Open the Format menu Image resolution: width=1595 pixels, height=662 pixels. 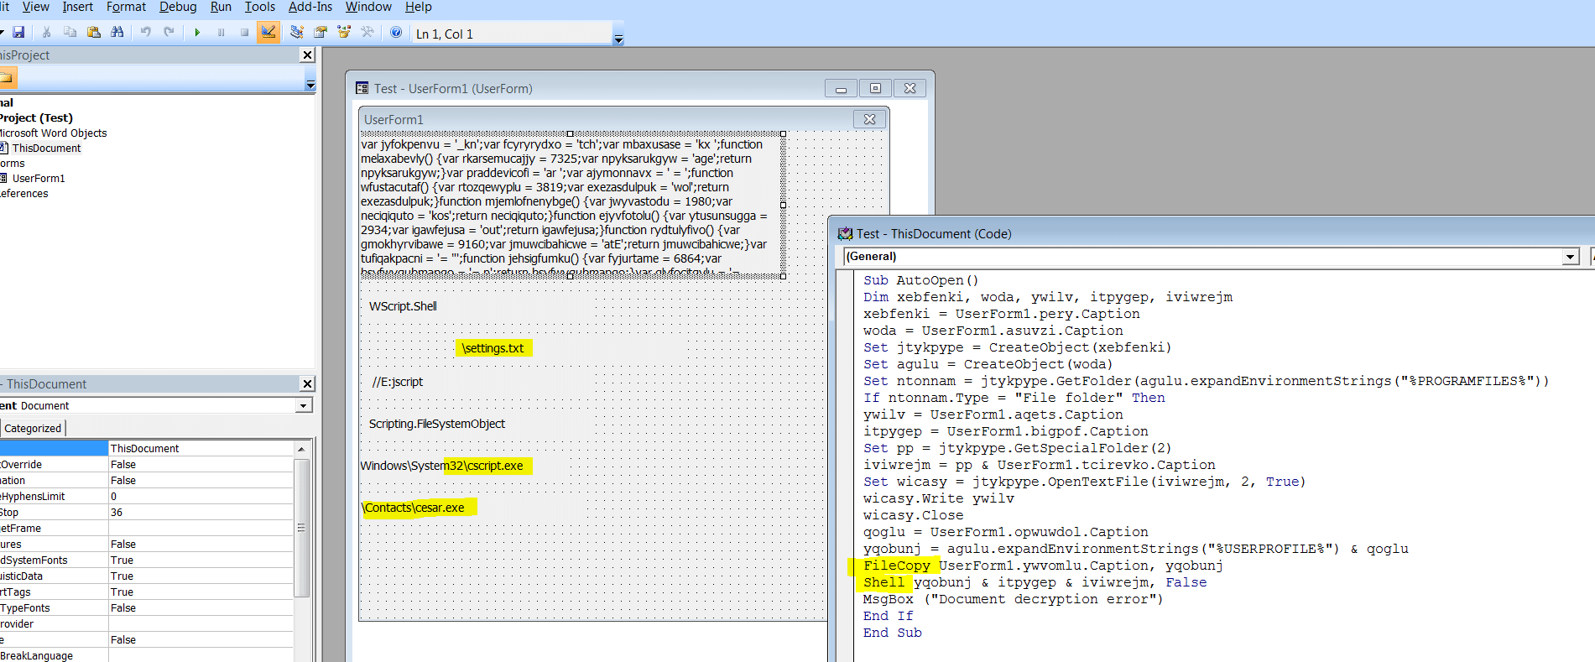pos(126,7)
